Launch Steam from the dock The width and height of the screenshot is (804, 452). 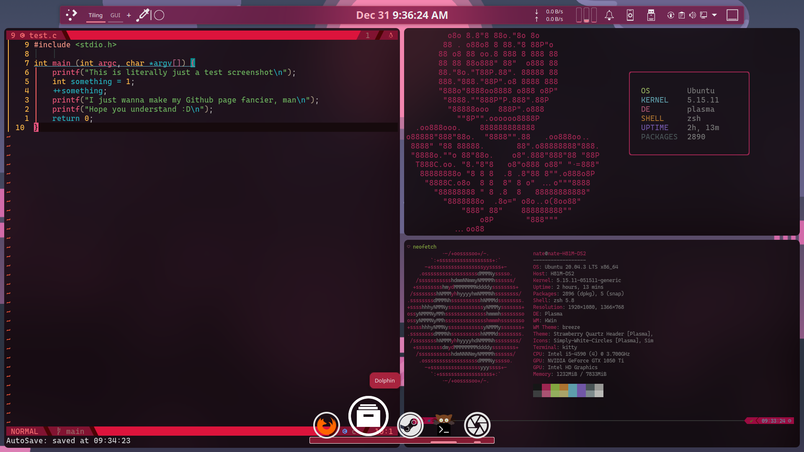click(410, 425)
